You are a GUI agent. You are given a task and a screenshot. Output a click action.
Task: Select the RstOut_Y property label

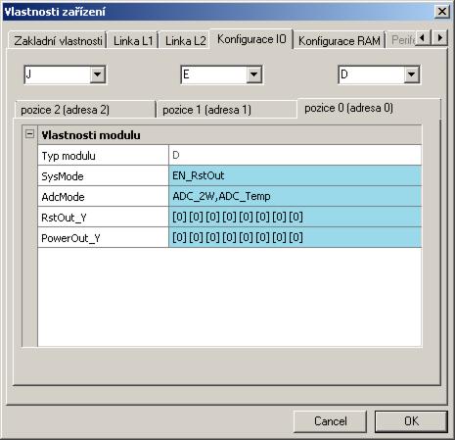pyautogui.click(x=103, y=218)
